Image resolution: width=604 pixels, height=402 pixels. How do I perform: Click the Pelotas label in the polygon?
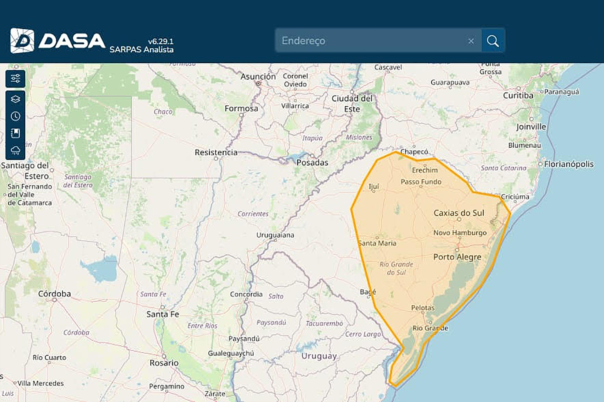pos(422,308)
